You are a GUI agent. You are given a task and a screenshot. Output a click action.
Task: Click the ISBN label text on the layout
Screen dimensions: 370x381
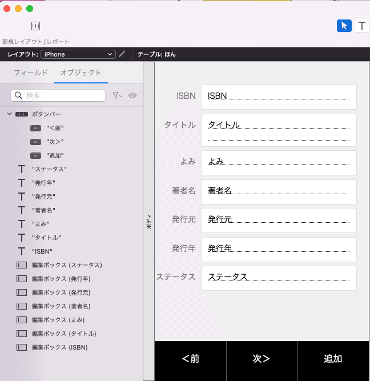[x=186, y=96]
